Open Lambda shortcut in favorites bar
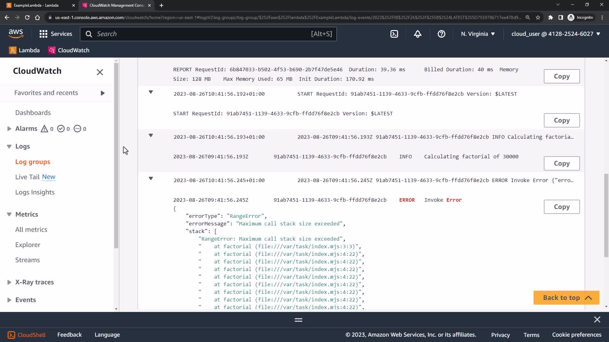The height and width of the screenshot is (342, 609). pos(24,50)
